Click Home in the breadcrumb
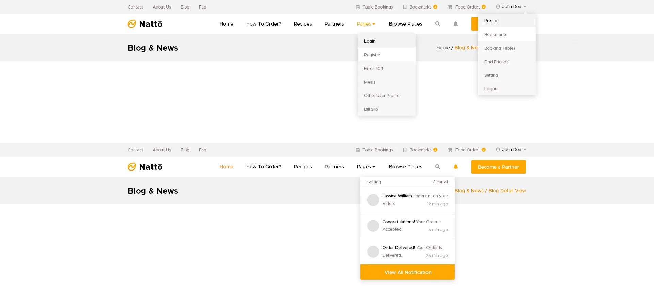 [x=443, y=48]
